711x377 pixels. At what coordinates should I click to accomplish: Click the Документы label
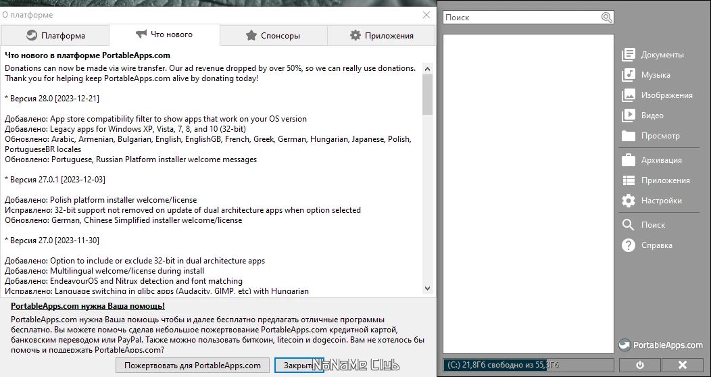[x=662, y=55]
